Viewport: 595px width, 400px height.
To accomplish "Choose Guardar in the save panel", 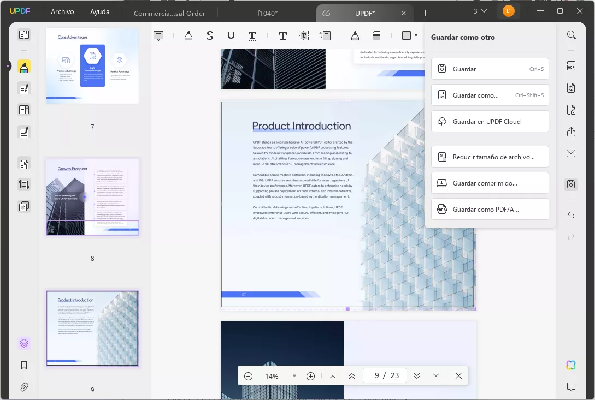I will point(490,69).
